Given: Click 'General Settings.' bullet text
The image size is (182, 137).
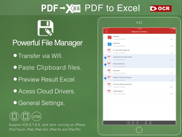Looking at the screenshot, I should [x=42, y=103].
